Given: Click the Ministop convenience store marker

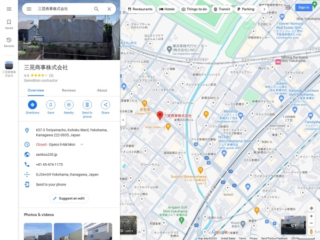Looking at the screenshot, I should click(x=241, y=115).
